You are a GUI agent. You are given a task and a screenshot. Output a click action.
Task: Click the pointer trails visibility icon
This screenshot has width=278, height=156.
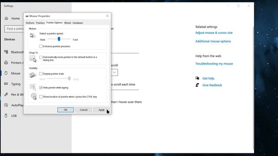(33, 75)
